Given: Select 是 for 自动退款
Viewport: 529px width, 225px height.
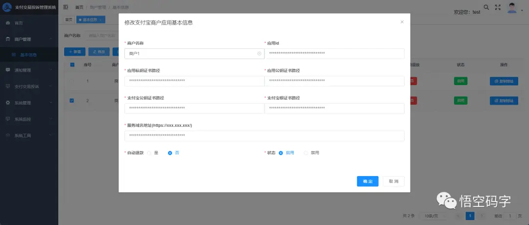Looking at the screenshot, I should tap(149, 153).
